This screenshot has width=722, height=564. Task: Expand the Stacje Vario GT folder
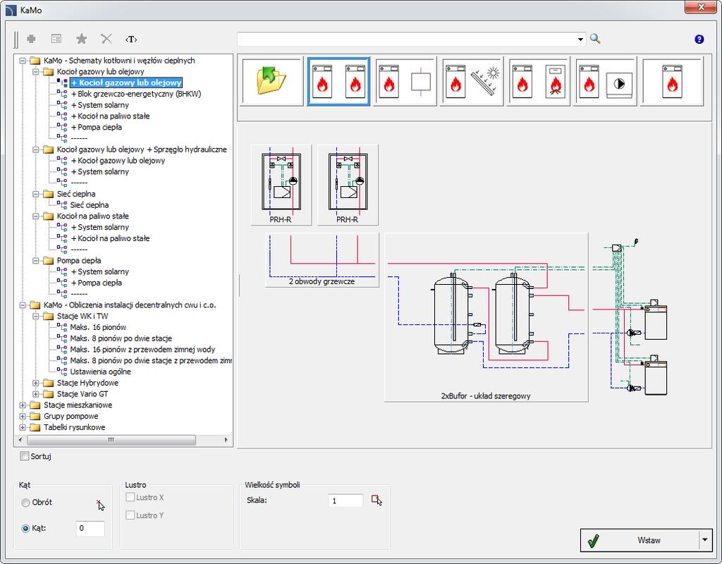click(35, 394)
